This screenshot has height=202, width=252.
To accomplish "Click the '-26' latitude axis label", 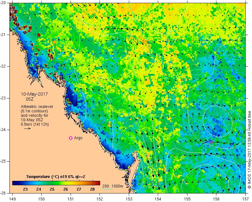I will (3, 193).
